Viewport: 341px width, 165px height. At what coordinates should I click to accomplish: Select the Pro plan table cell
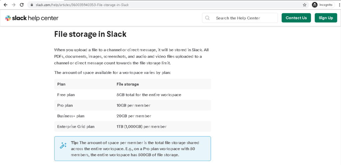coord(65,105)
